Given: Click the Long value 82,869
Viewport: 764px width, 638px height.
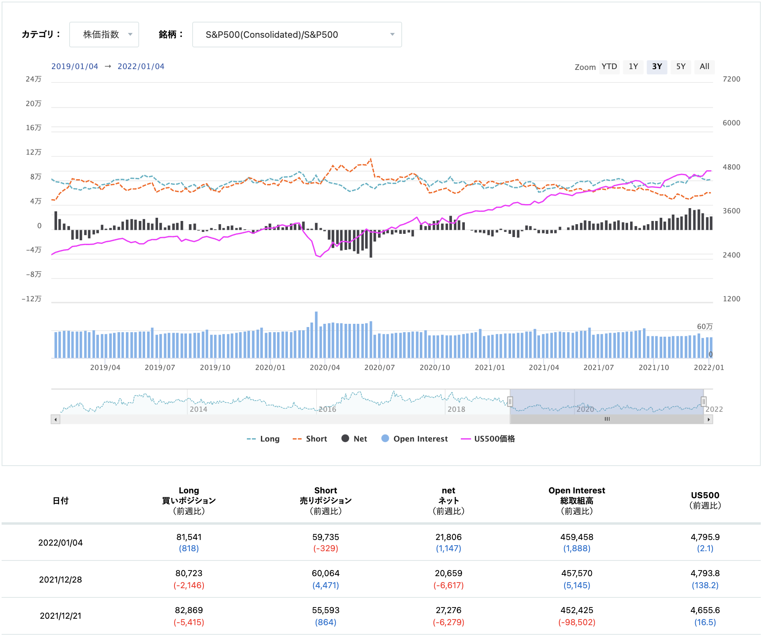Looking at the screenshot, I should 189,610.
